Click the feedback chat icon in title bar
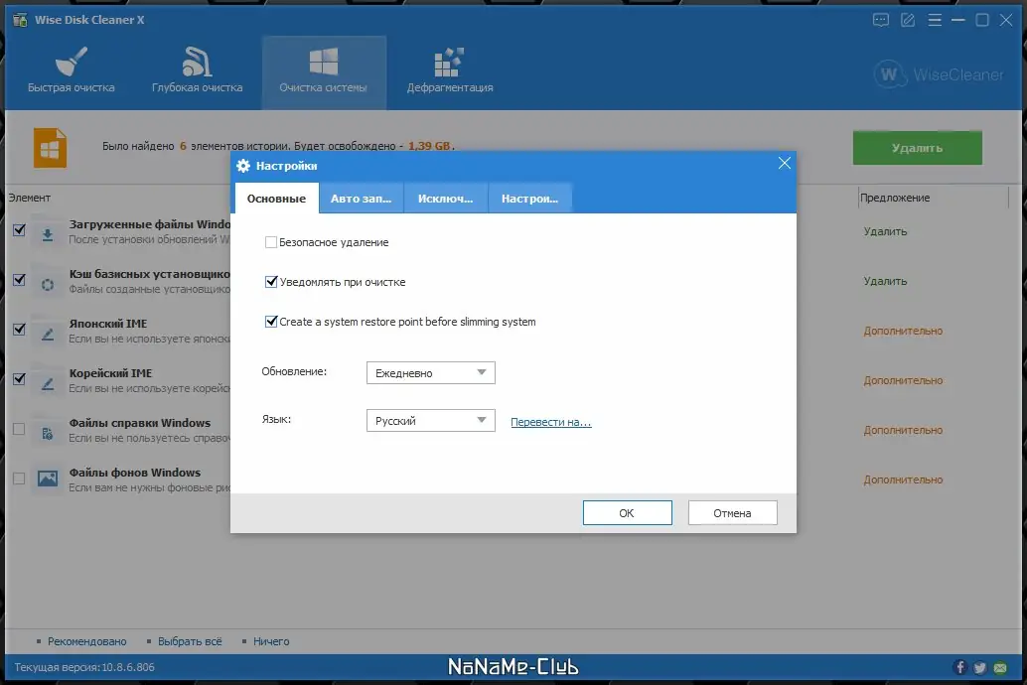Viewport: 1027px width, 685px height. tap(881, 20)
